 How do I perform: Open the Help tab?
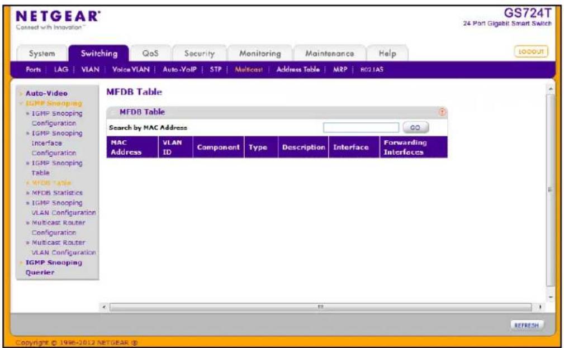(387, 54)
